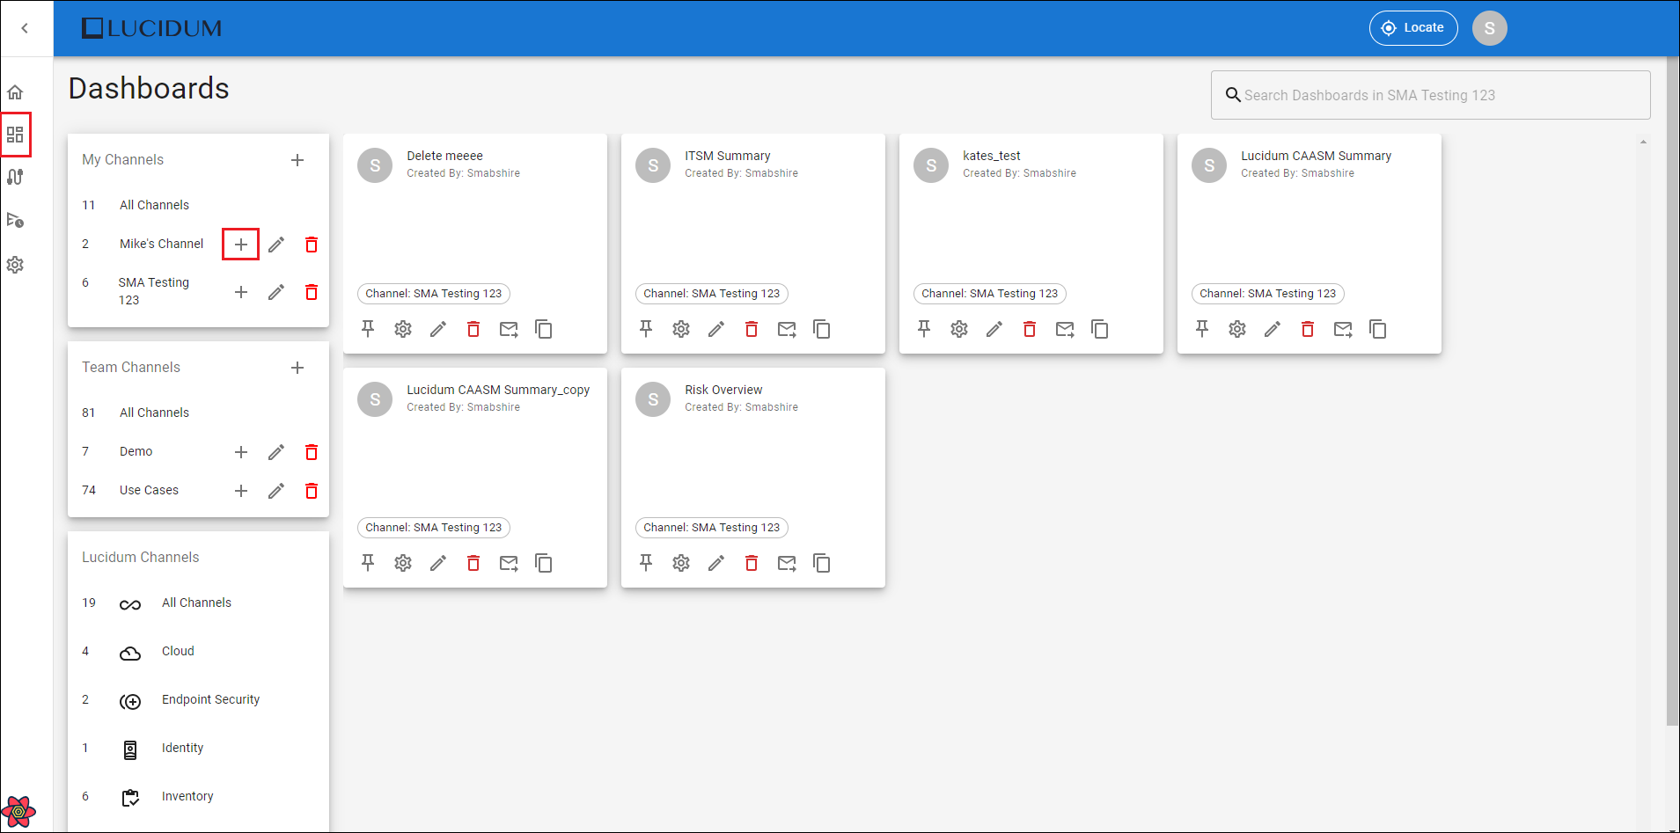Delete the Lucidum CAASM Summary dashboard

coord(1308,329)
